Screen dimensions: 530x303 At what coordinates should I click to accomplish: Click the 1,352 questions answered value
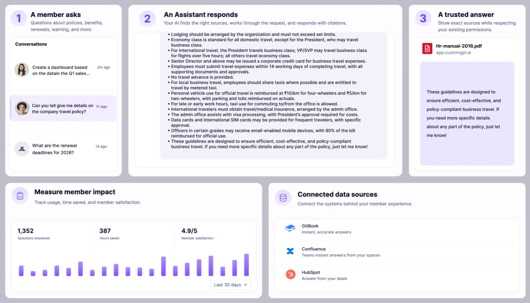pyautogui.click(x=25, y=231)
